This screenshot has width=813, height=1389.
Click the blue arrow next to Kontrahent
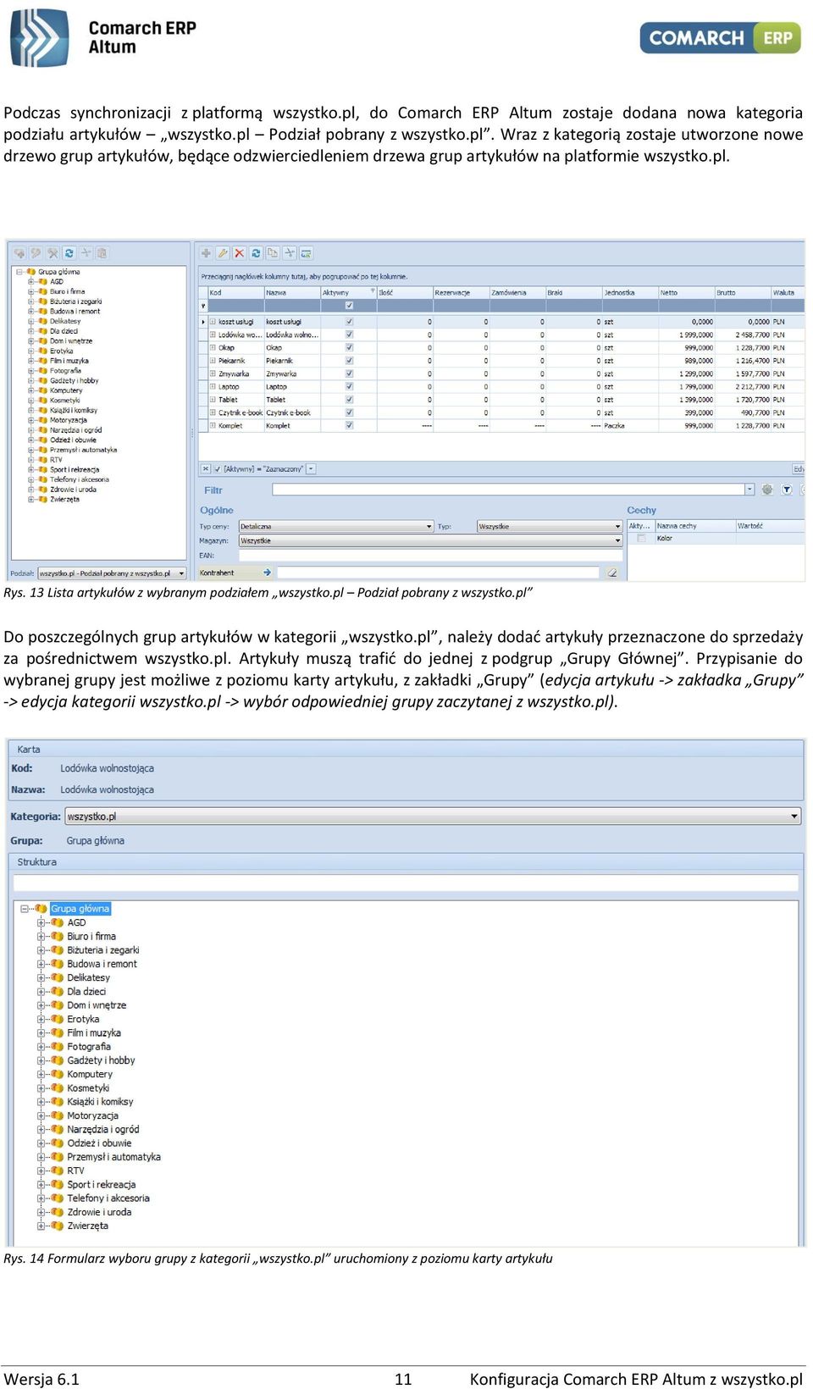pyautogui.click(x=267, y=573)
